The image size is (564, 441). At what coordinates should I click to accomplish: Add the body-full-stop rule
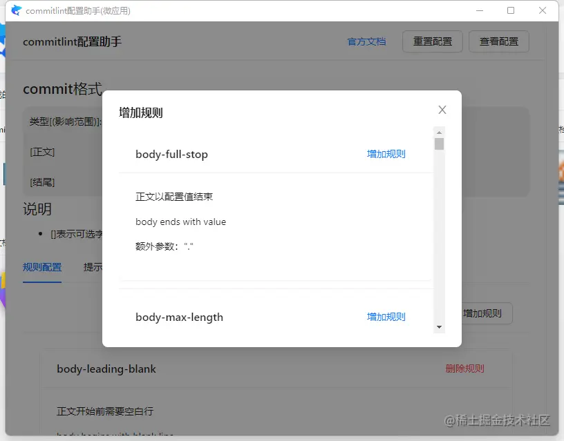tap(386, 154)
